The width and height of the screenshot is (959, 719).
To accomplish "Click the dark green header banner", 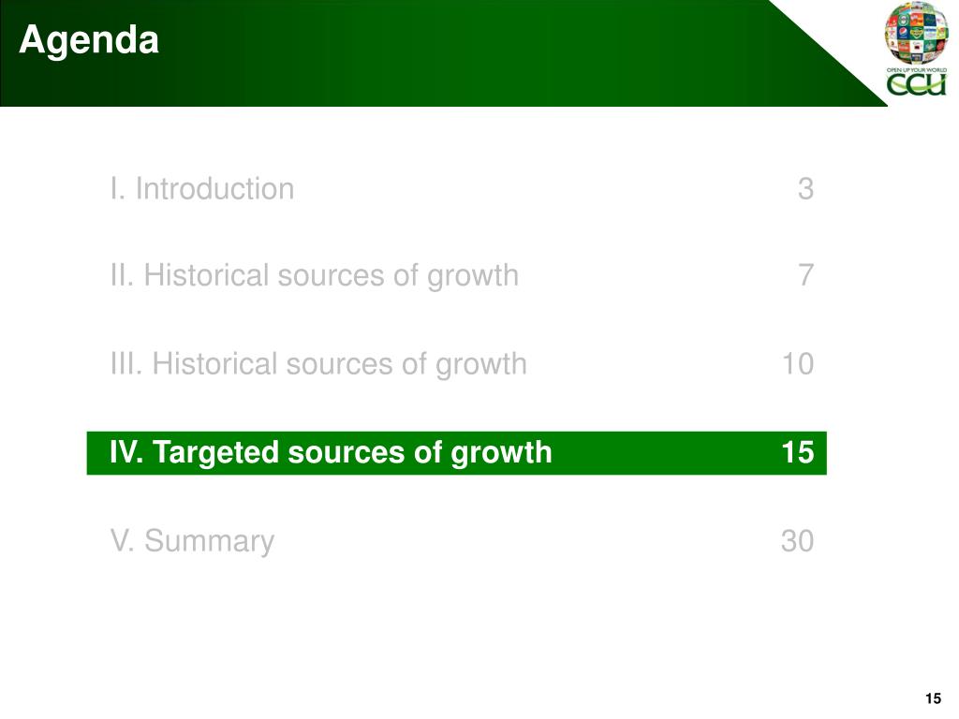I will [x=428, y=53].
